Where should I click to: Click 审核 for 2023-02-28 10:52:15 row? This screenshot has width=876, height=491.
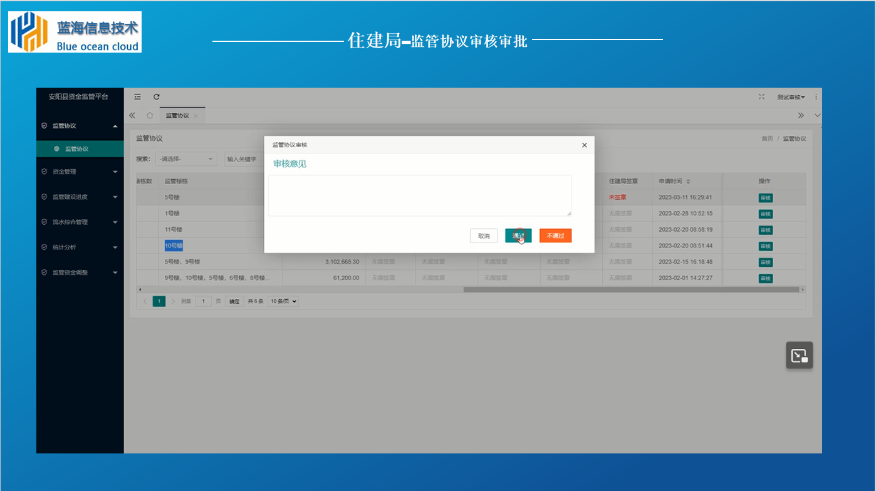765,214
